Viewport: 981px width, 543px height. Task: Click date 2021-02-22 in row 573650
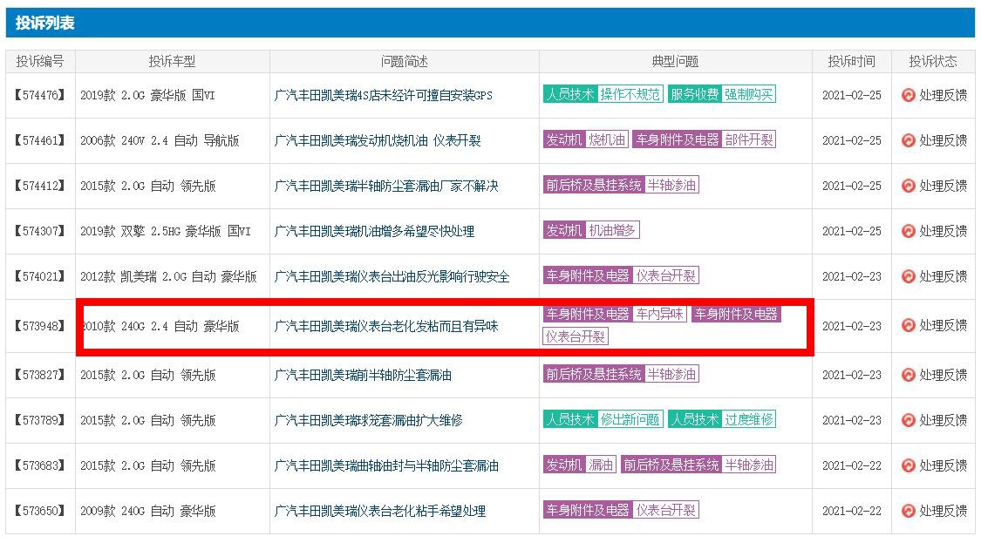[x=851, y=511]
